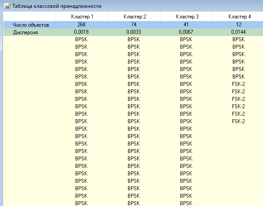Select the first BPSK cell in Кластер 4
Screen dimensions: 263x206
[239, 39]
